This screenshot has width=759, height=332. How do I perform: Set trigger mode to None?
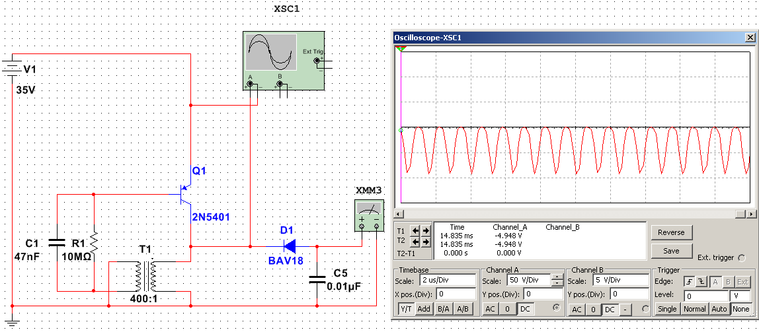coord(741,309)
